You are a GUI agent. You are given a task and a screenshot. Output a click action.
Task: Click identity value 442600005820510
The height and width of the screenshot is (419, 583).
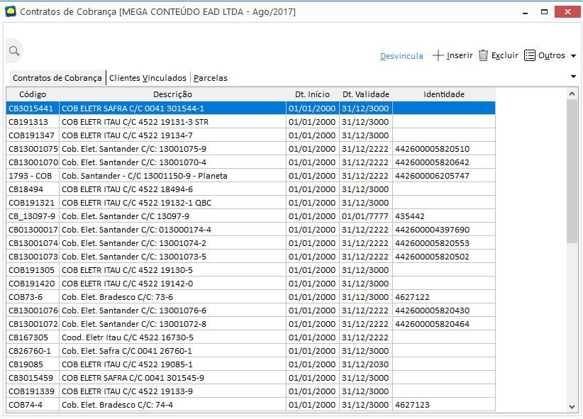point(432,149)
